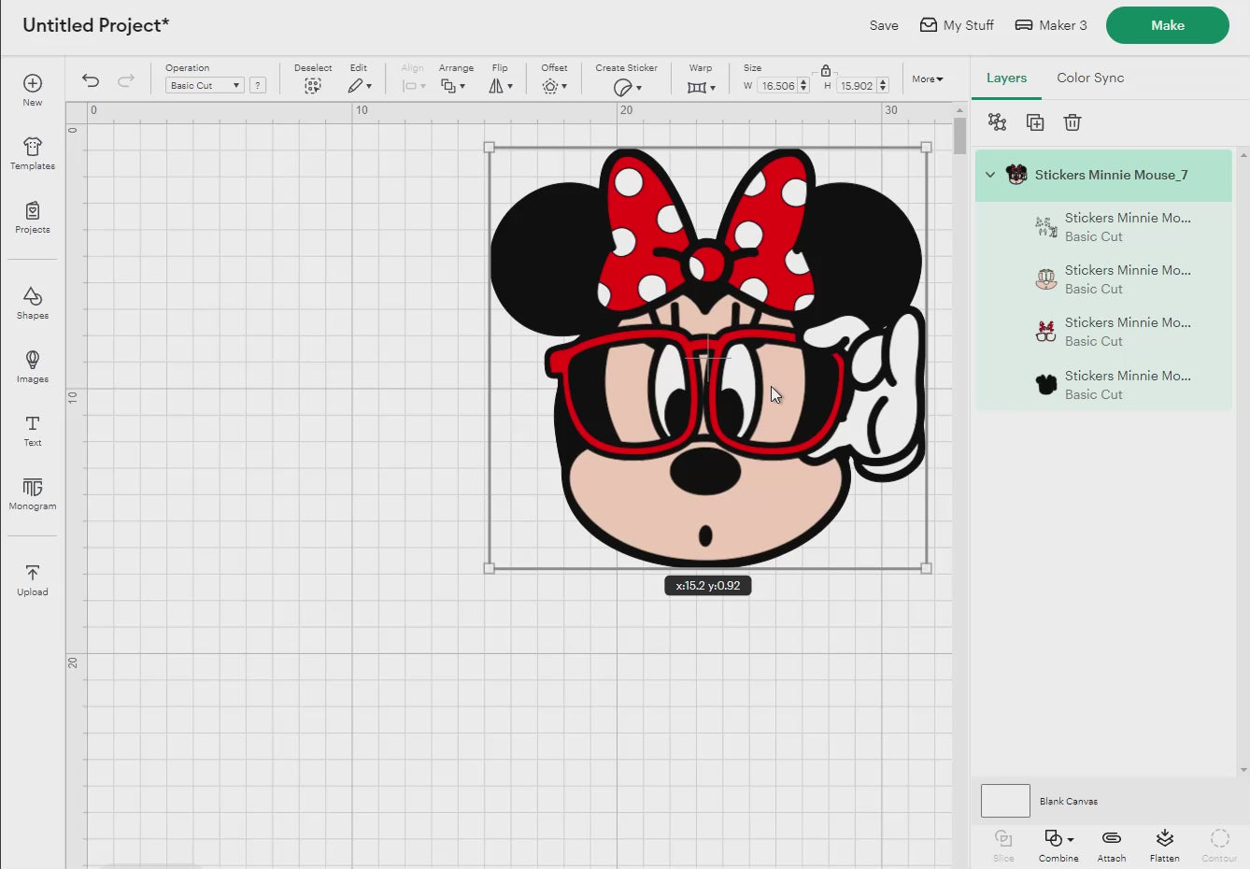
Task: Click the bottom-right selection resize handle
Action: 926,568
